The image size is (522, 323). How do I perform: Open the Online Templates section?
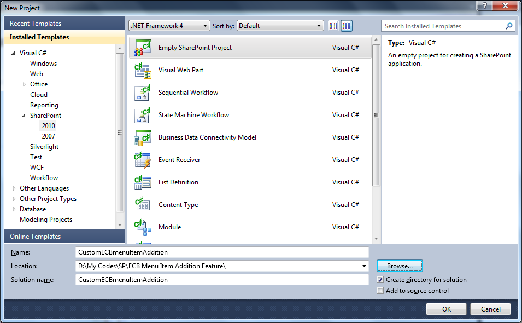click(64, 237)
